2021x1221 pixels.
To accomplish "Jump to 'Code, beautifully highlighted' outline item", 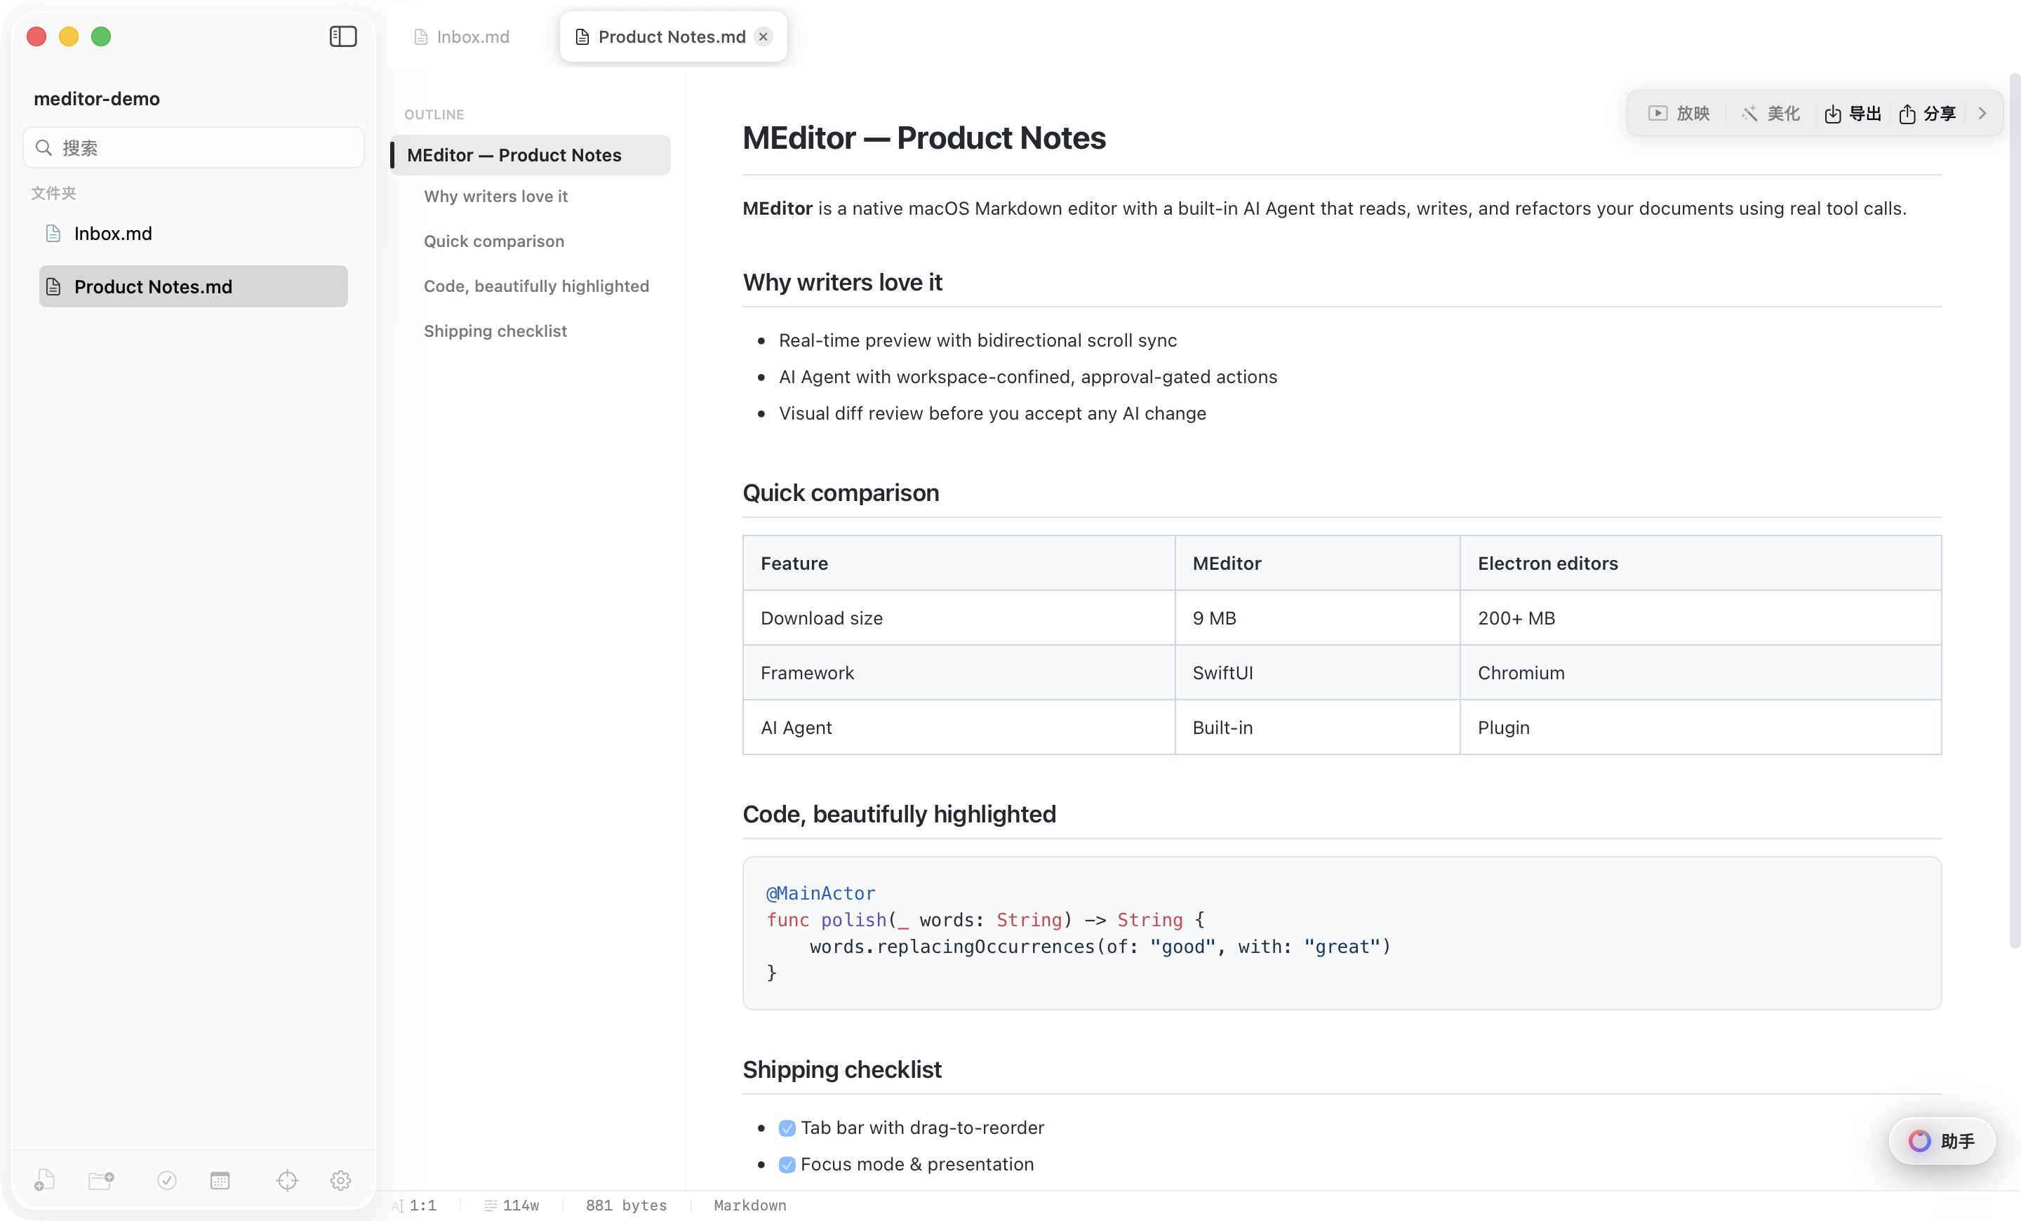I will click(x=536, y=286).
